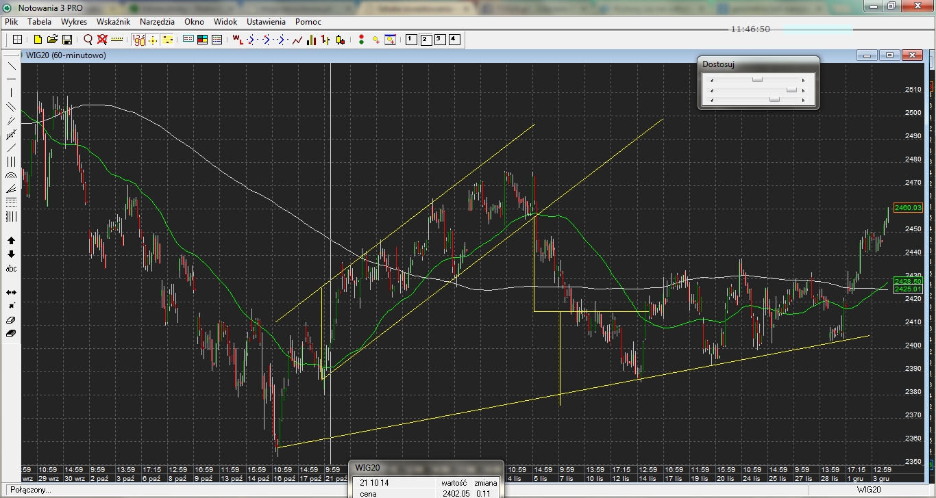This screenshot has width=936, height=498.
Task: Select the up arrow marker tool
Action: tap(11, 240)
